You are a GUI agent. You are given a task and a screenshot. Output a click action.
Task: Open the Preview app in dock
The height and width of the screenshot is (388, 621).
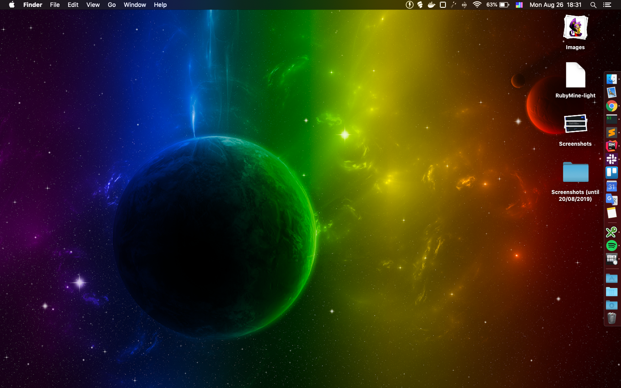tap(612, 93)
